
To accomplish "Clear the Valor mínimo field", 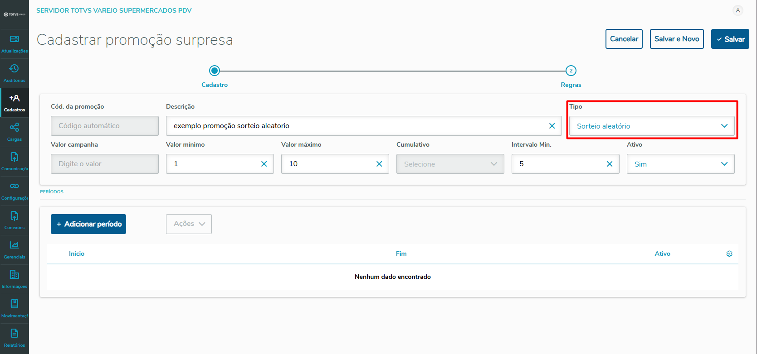I will pos(264,164).
